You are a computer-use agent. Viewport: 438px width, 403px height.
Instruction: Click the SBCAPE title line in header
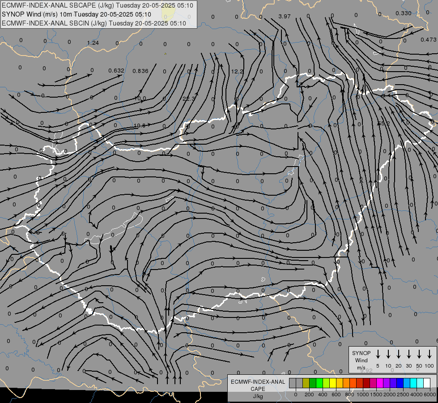click(97, 5)
